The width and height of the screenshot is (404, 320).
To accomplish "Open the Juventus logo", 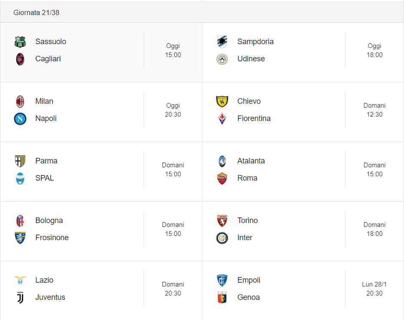I will click(x=20, y=298).
